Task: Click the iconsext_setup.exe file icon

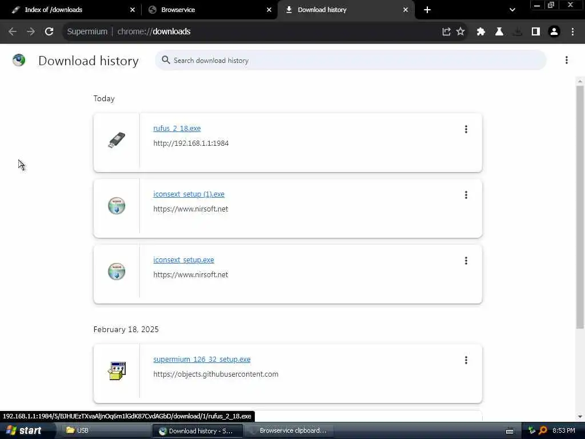Action: (117, 272)
